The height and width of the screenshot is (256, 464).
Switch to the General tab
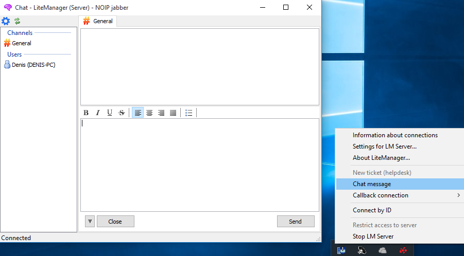(98, 21)
